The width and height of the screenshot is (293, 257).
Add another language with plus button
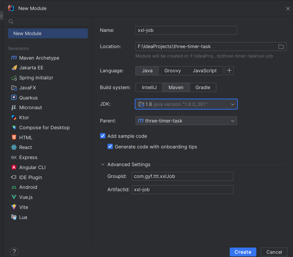[x=229, y=71]
